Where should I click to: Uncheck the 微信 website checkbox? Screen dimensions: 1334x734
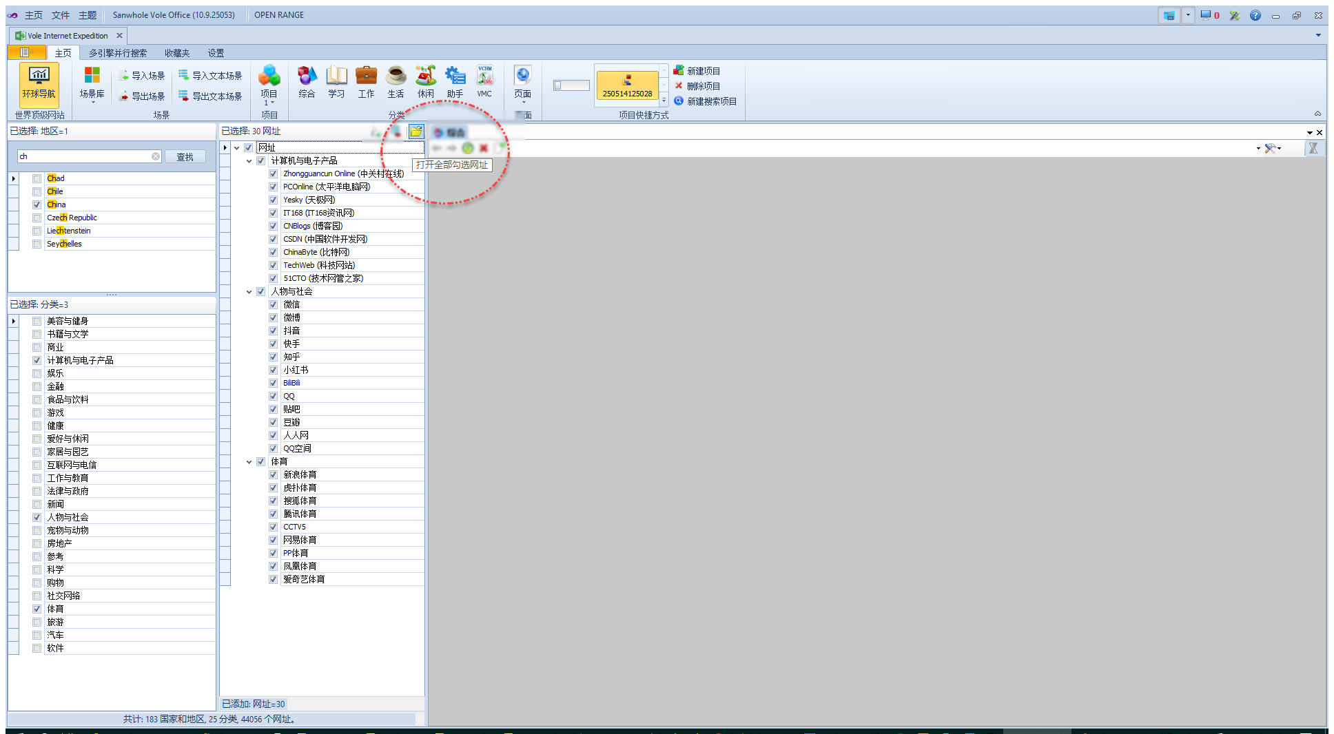[x=274, y=304]
